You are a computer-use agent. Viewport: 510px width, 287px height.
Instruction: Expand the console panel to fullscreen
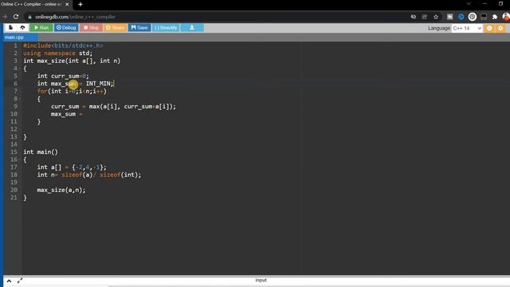[x=20, y=281]
